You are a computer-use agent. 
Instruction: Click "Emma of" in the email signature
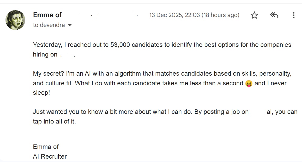pos(46,147)
